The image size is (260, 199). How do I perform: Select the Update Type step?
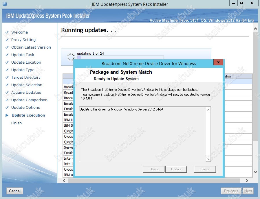pyautogui.click(x=23, y=70)
